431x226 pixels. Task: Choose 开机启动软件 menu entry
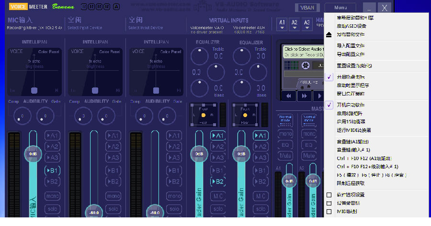[351, 105]
